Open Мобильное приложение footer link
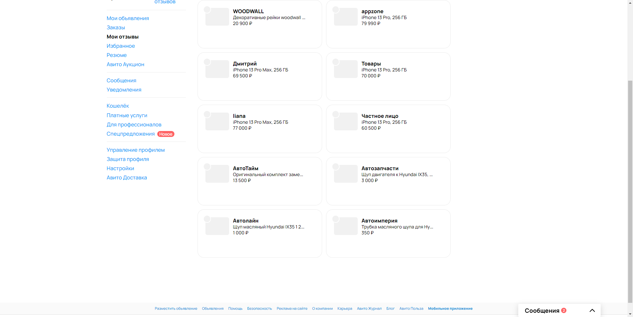The width and height of the screenshot is (633, 317). click(450, 308)
